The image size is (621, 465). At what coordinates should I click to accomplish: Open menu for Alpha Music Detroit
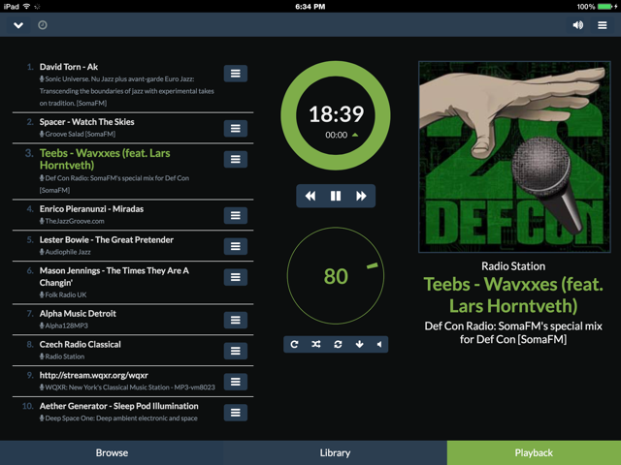[x=236, y=320]
